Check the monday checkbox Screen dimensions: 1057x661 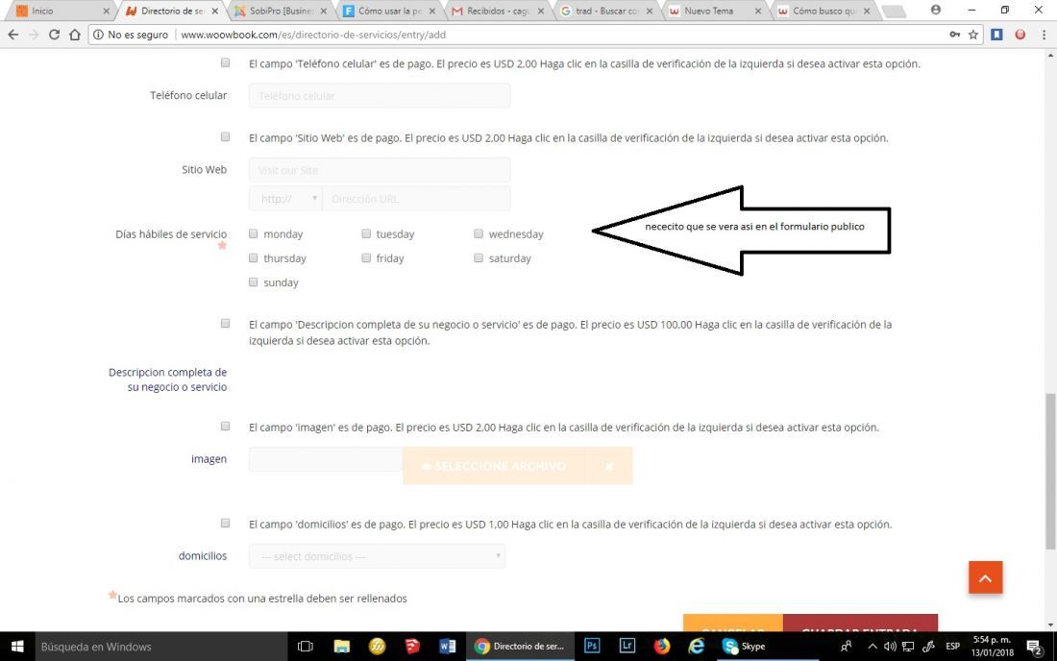254,233
